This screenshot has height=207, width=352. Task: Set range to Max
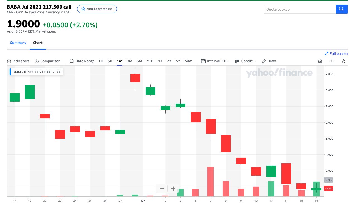188,61
